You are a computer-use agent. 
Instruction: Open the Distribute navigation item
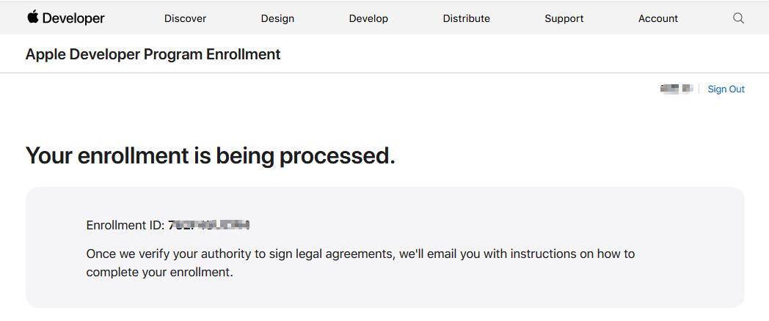pos(467,18)
